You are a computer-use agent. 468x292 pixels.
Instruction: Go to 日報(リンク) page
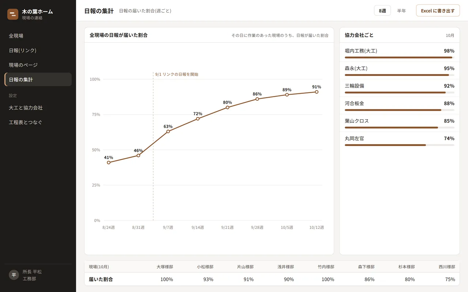pyautogui.click(x=38, y=50)
